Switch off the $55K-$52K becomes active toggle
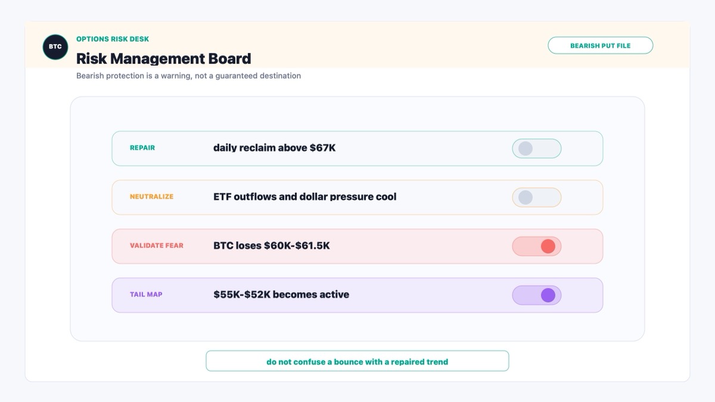715x402 pixels. pyautogui.click(x=536, y=295)
